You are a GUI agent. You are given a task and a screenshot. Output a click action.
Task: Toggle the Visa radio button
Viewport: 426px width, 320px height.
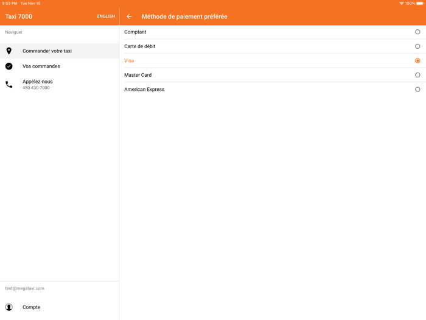pyautogui.click(x=417, y=61)
